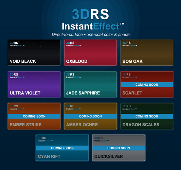Pick the Bog Oak color card
The height and width of the screenshot is (170, 181).
147,53
